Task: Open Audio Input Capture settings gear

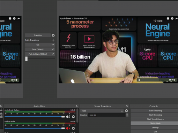Action: click(73, 117)
